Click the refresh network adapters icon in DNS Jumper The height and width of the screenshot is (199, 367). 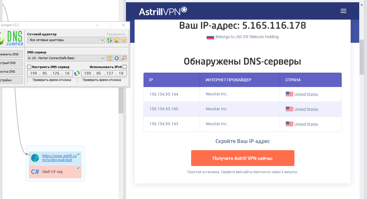click(109, 40)
